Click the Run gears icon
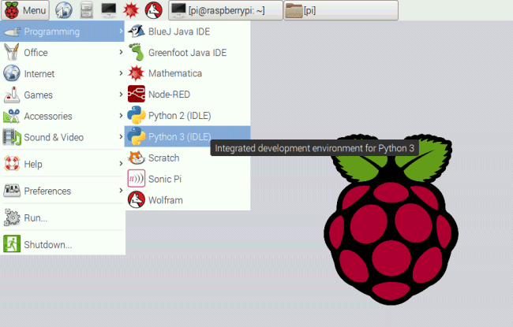 tap(12, 217)
